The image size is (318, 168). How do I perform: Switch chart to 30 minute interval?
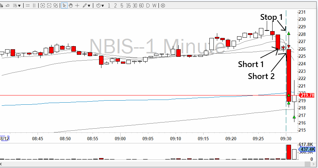[135, 6]
